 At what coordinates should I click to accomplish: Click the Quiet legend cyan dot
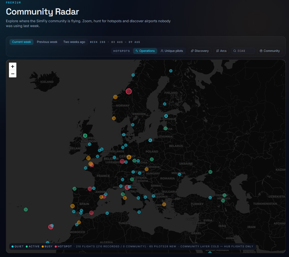[13, 247]
